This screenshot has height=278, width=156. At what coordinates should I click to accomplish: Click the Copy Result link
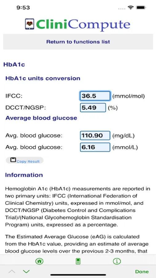[x=28, y=162]
